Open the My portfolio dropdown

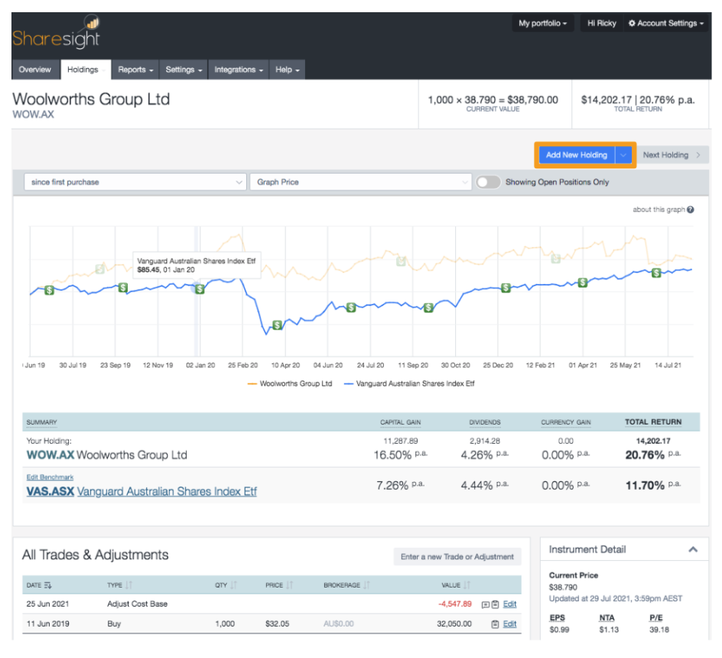[543, 23]
